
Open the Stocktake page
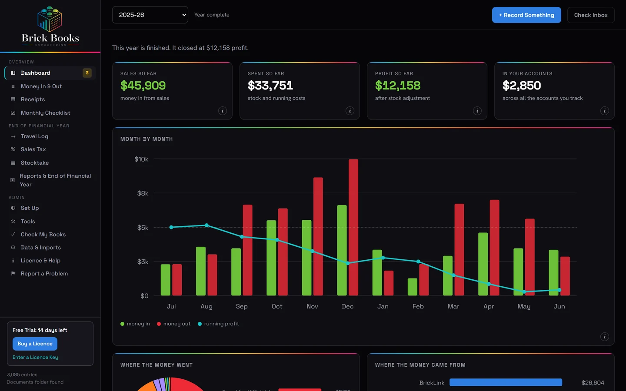point(50,163)
